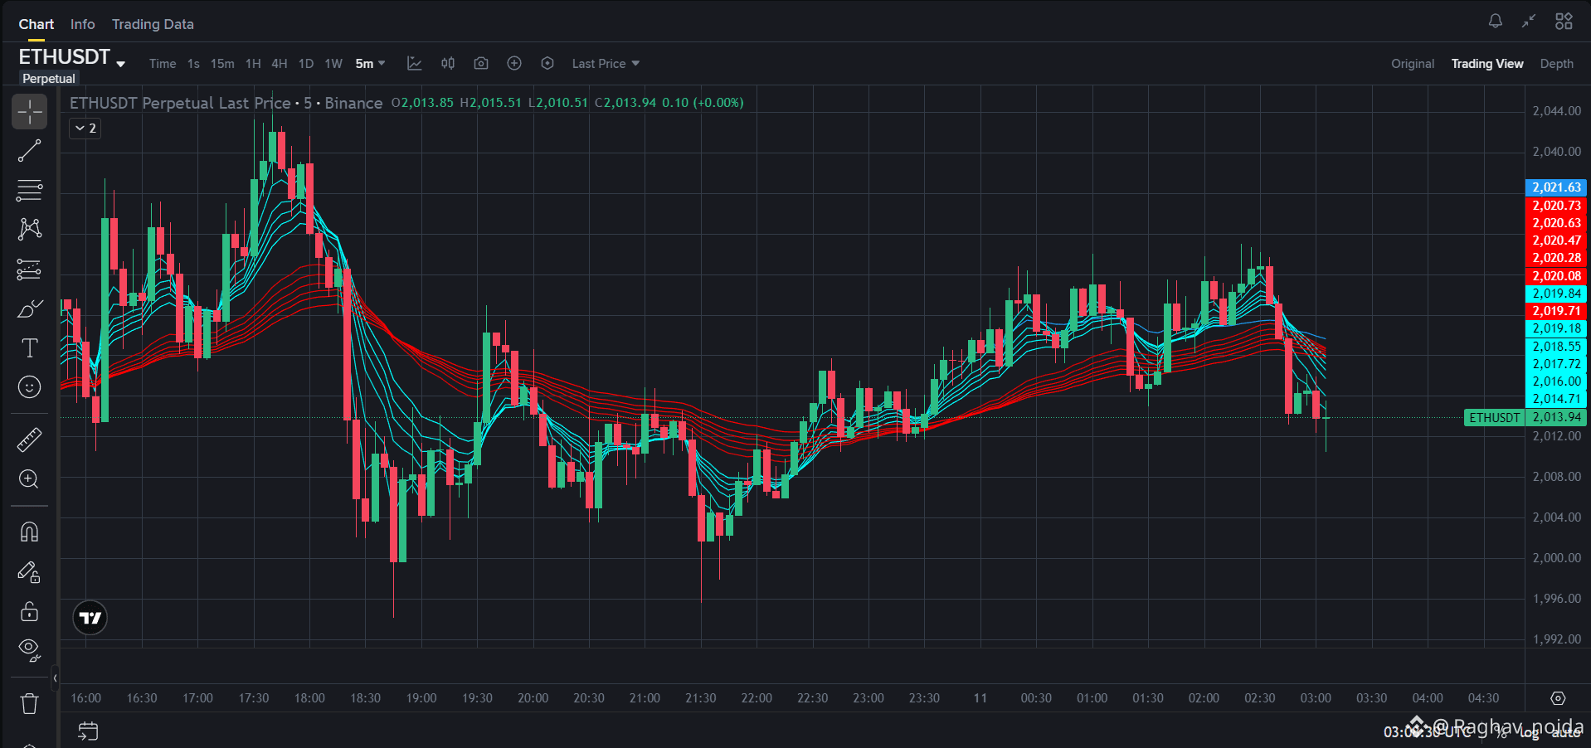1591x748 pixels.
Task: Open the indicators icon in toolbar
Action: tap(414, 64)
